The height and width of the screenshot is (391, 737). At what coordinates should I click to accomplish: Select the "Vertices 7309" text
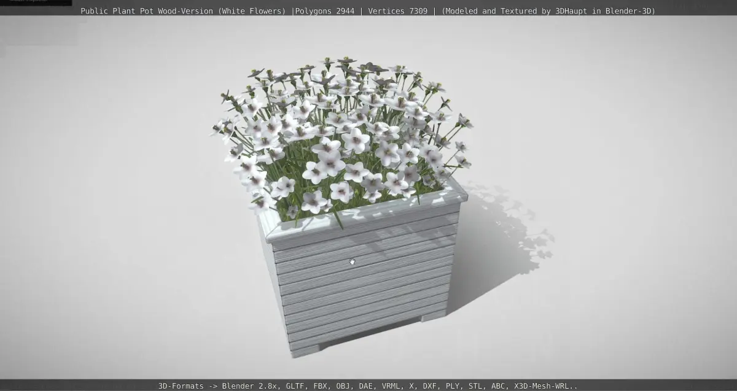[397, 11]
